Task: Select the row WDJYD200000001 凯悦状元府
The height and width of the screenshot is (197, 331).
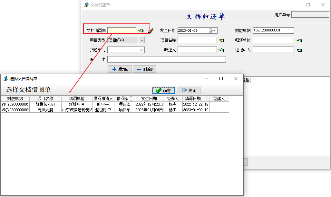Action: 45,104
